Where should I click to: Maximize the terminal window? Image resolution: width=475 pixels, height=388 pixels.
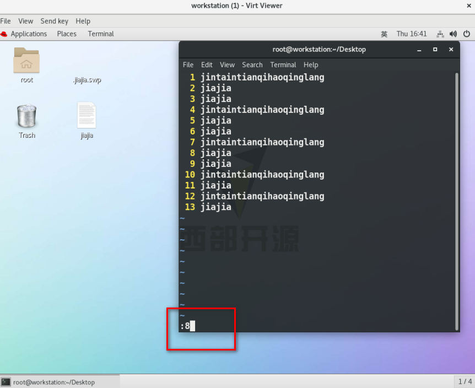tap(435, 50)
